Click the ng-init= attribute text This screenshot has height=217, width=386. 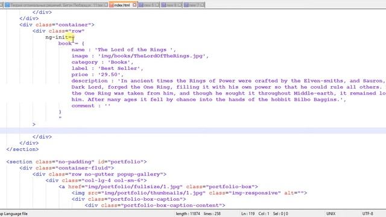pyautogui.click(x=60, y=37)
